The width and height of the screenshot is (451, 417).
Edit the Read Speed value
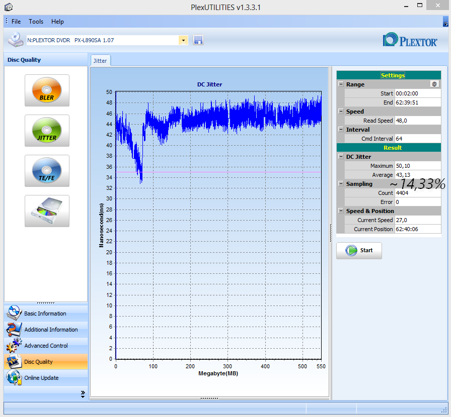click(418, 121)
